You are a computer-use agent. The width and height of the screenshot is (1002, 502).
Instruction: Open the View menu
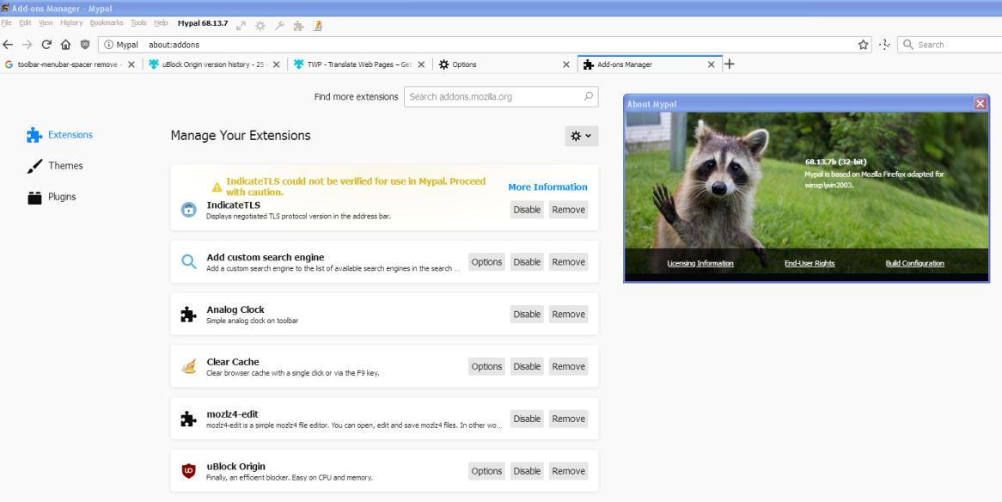pos(46,22)
